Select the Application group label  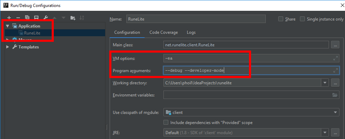29,26
